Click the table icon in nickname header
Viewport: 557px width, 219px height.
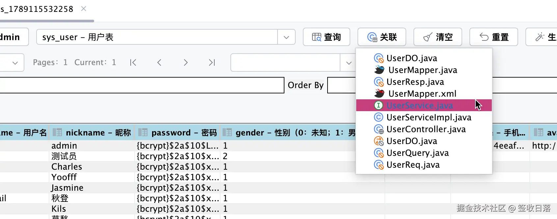click(x=57, y=133)
